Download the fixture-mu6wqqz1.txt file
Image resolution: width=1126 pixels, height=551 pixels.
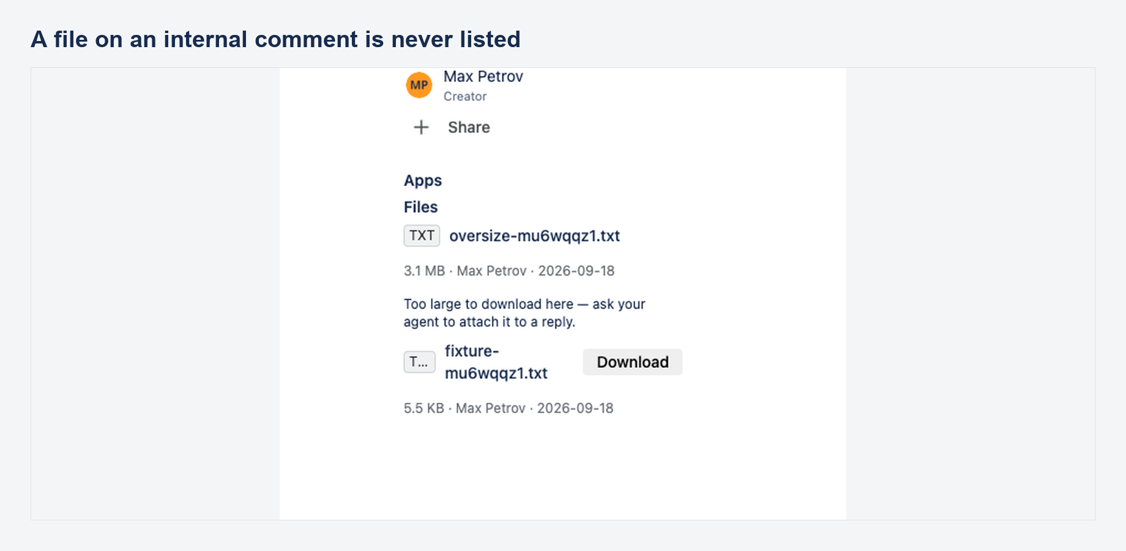(633, 362)
